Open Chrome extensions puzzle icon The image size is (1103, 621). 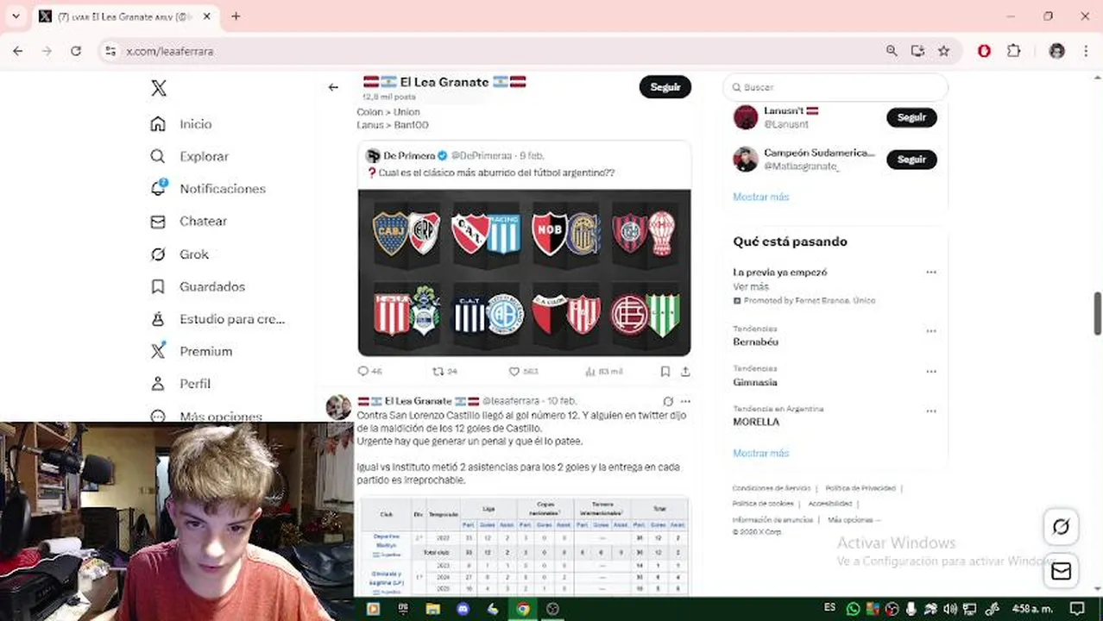point(1014,51)
